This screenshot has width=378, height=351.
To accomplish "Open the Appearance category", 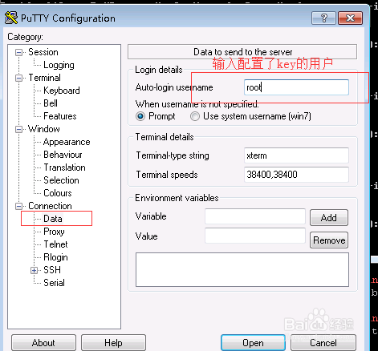I will coord(67,142).
